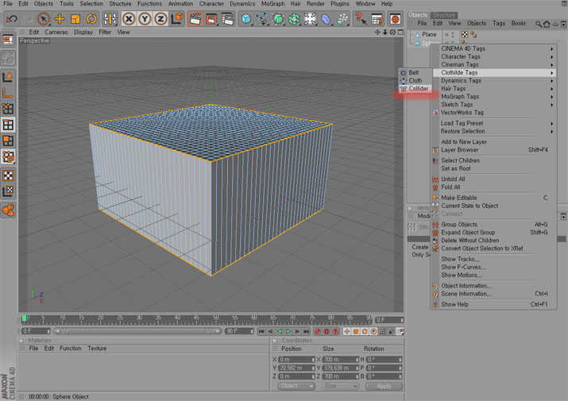Click the X Size input field

[x=338, y=360]
